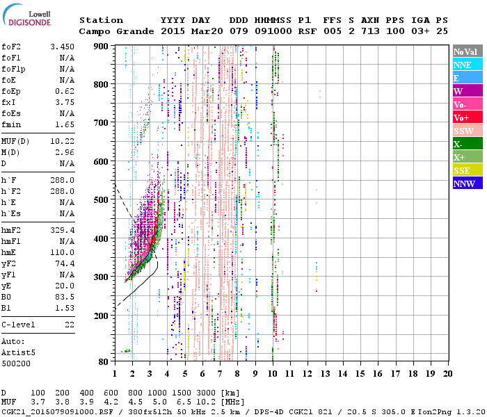Click the time 091000 in header

tap(273, 31)
